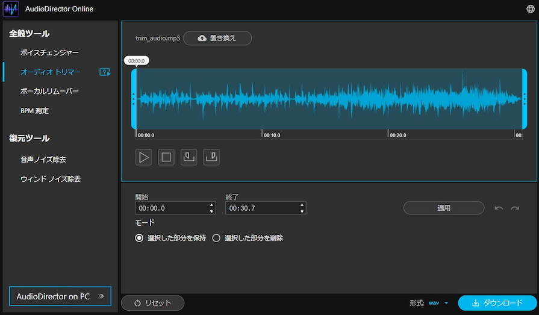Click the right trim handle on waveform

coord(525,99)
